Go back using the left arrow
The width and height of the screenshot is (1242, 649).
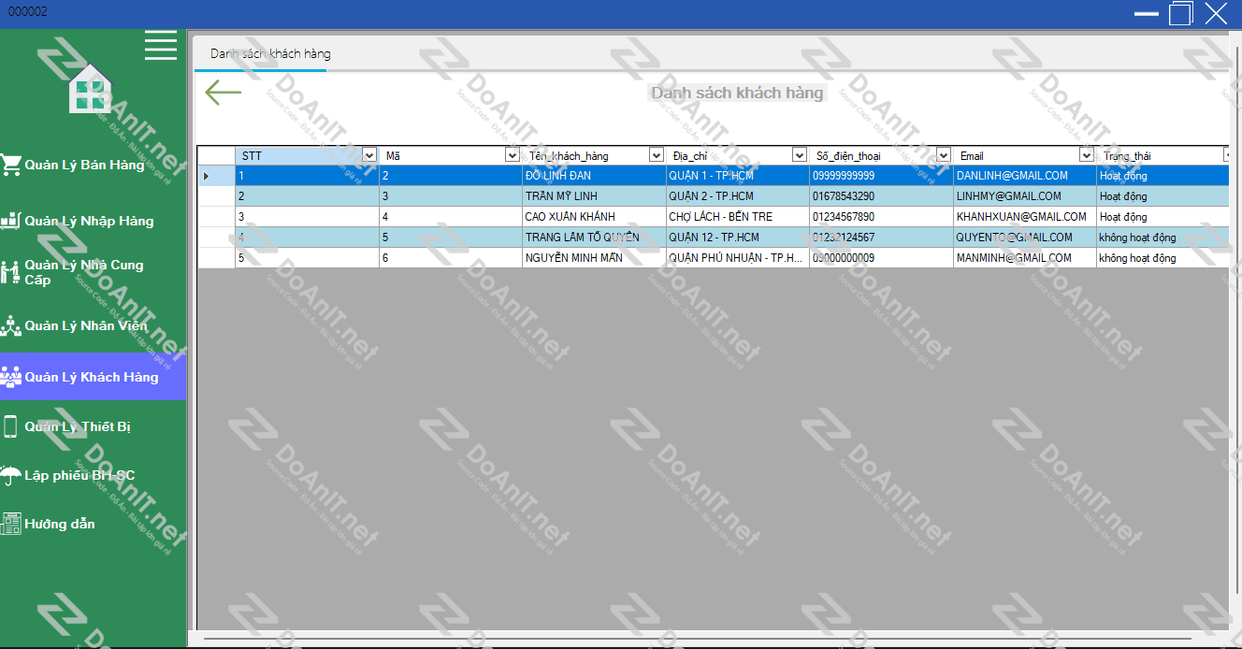pyautogui.click(x=223, y=92)
